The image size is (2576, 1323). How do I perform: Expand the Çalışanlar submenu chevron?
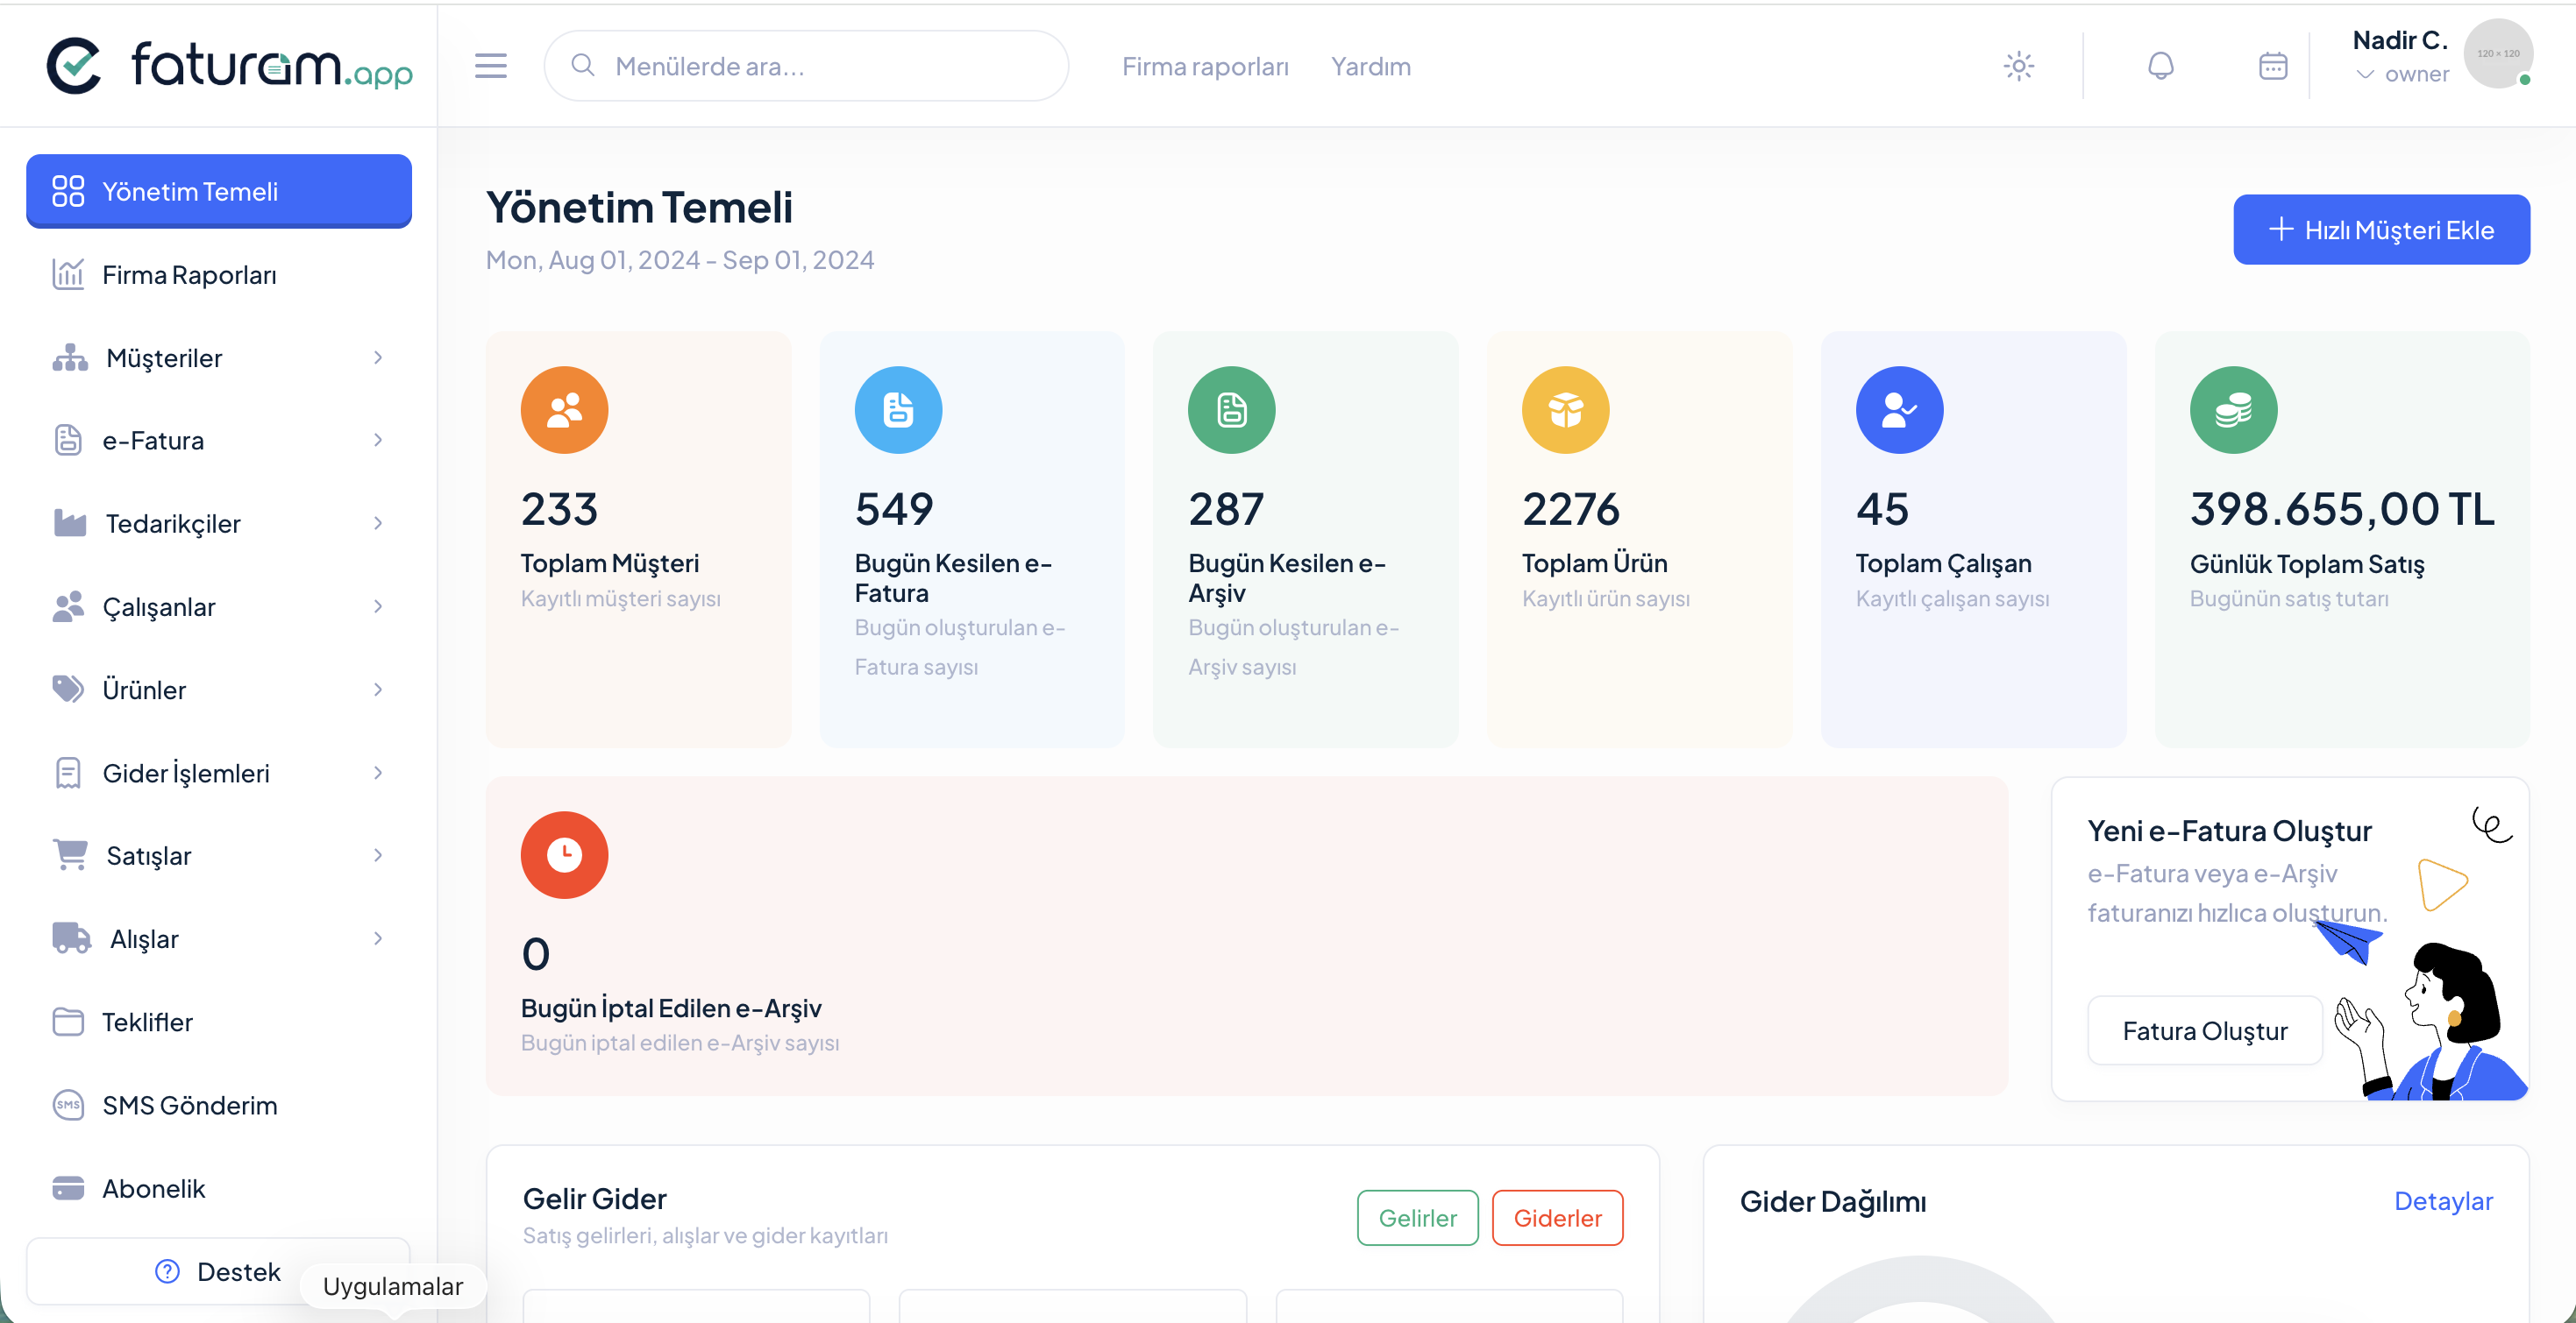[x=378, y=606]
